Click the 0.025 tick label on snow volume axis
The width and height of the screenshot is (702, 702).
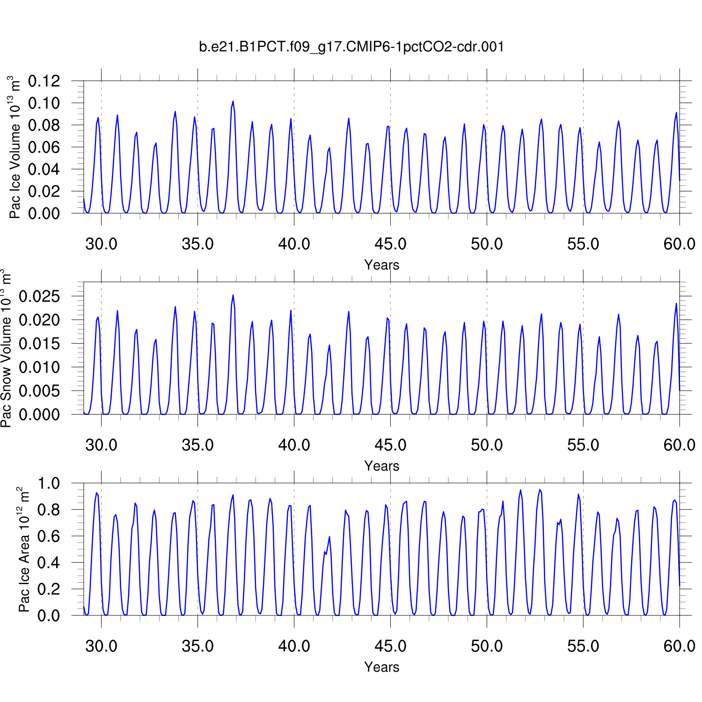[x=39, y=296]
